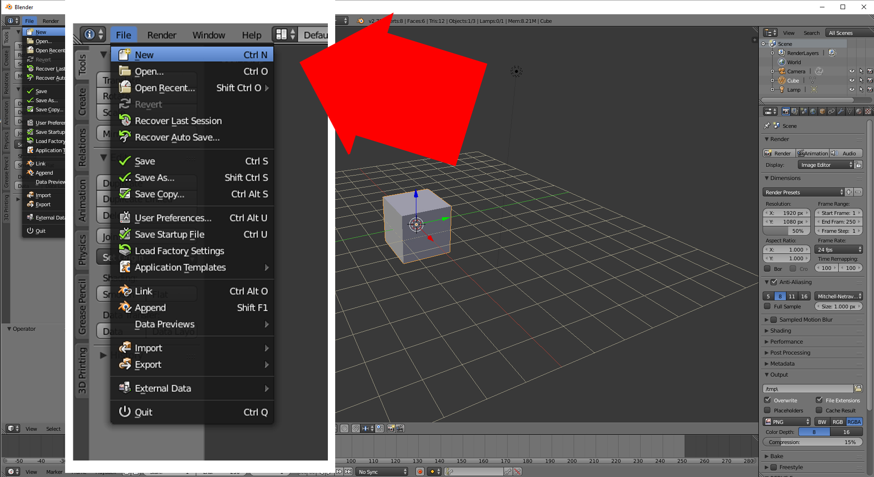Enable the Placeholders checkbox

tap(767, 410)
